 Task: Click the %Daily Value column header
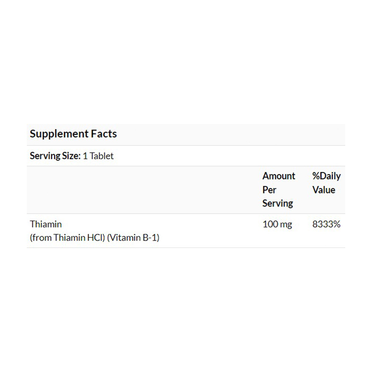coord(326,183)
